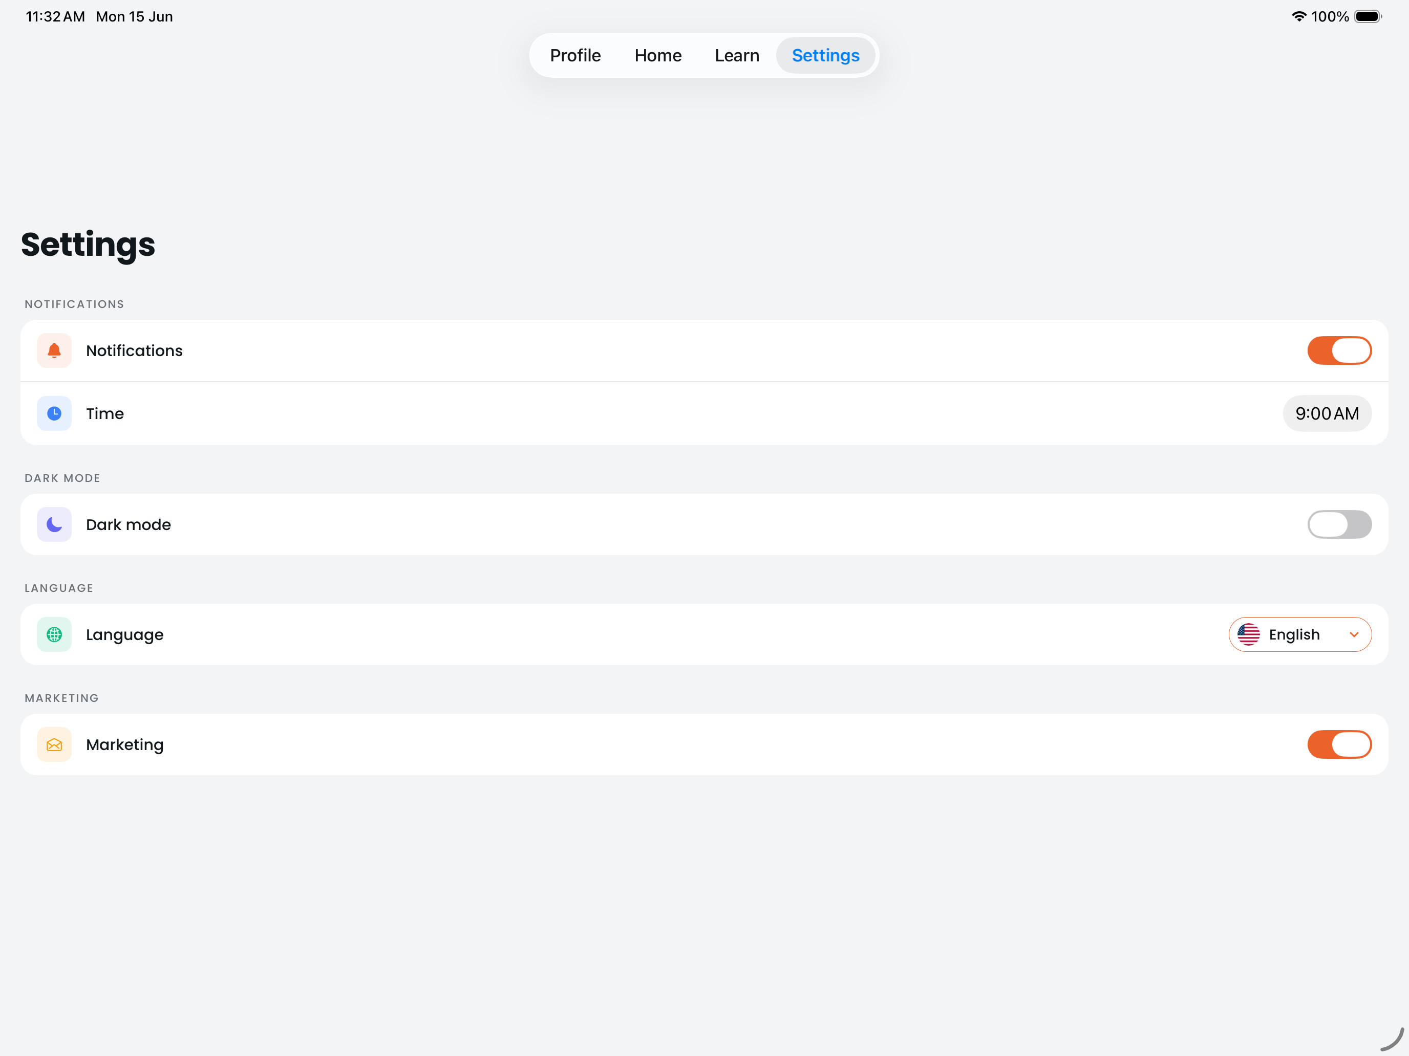Click the Dark mode row label

pyautogui.click(x=129, y=524)
